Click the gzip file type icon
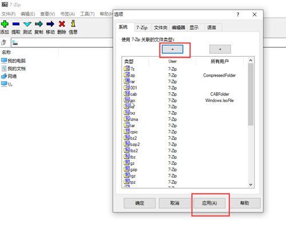The height and width of the screenshot is (225, 286). coord(126,169)
